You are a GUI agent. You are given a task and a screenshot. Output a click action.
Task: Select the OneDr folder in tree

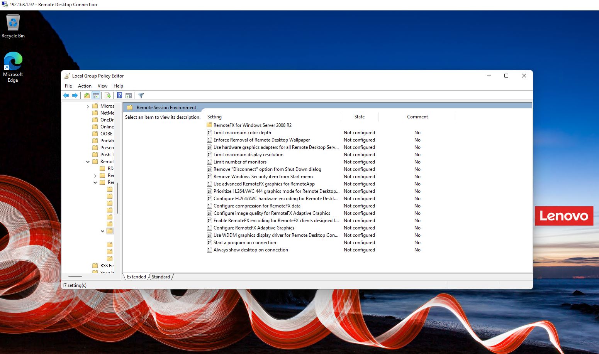107,120
